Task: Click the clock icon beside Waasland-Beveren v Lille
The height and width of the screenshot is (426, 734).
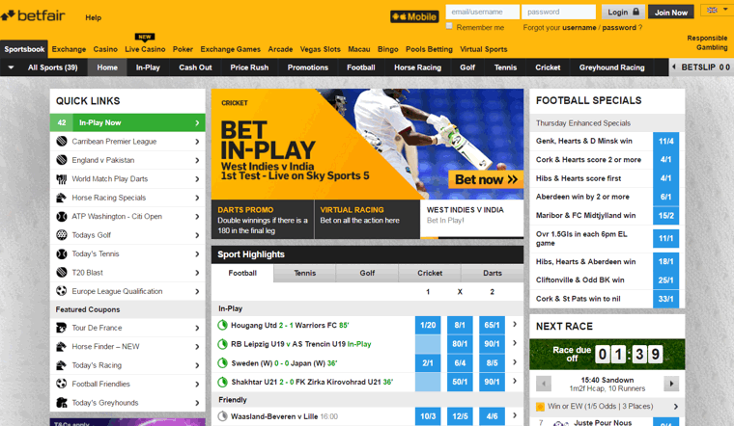Action: [223, 416]
